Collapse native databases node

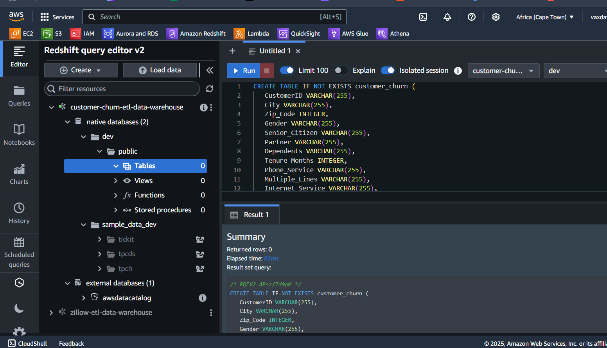point(67,122)
